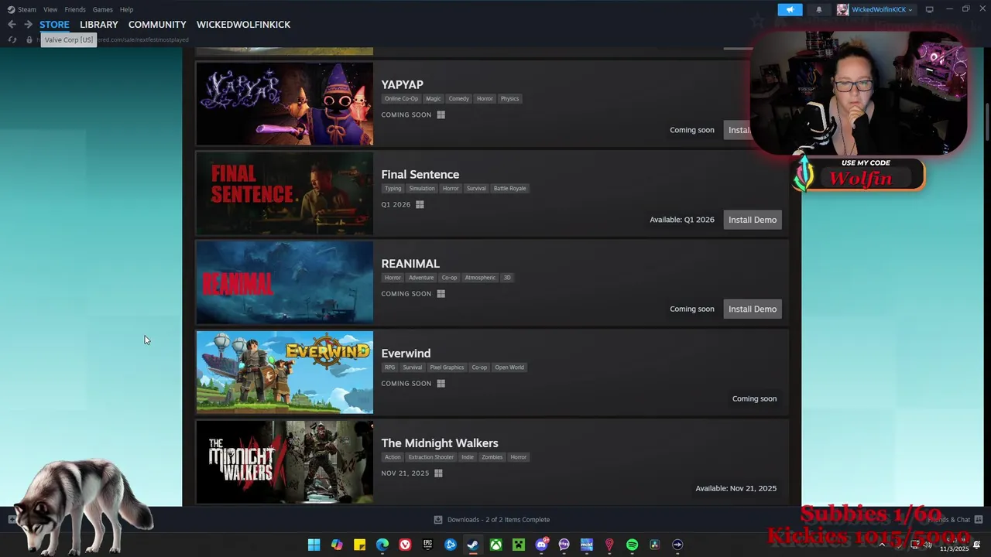
Task: Open The Midnight Walkers title link
Action: 440,443
